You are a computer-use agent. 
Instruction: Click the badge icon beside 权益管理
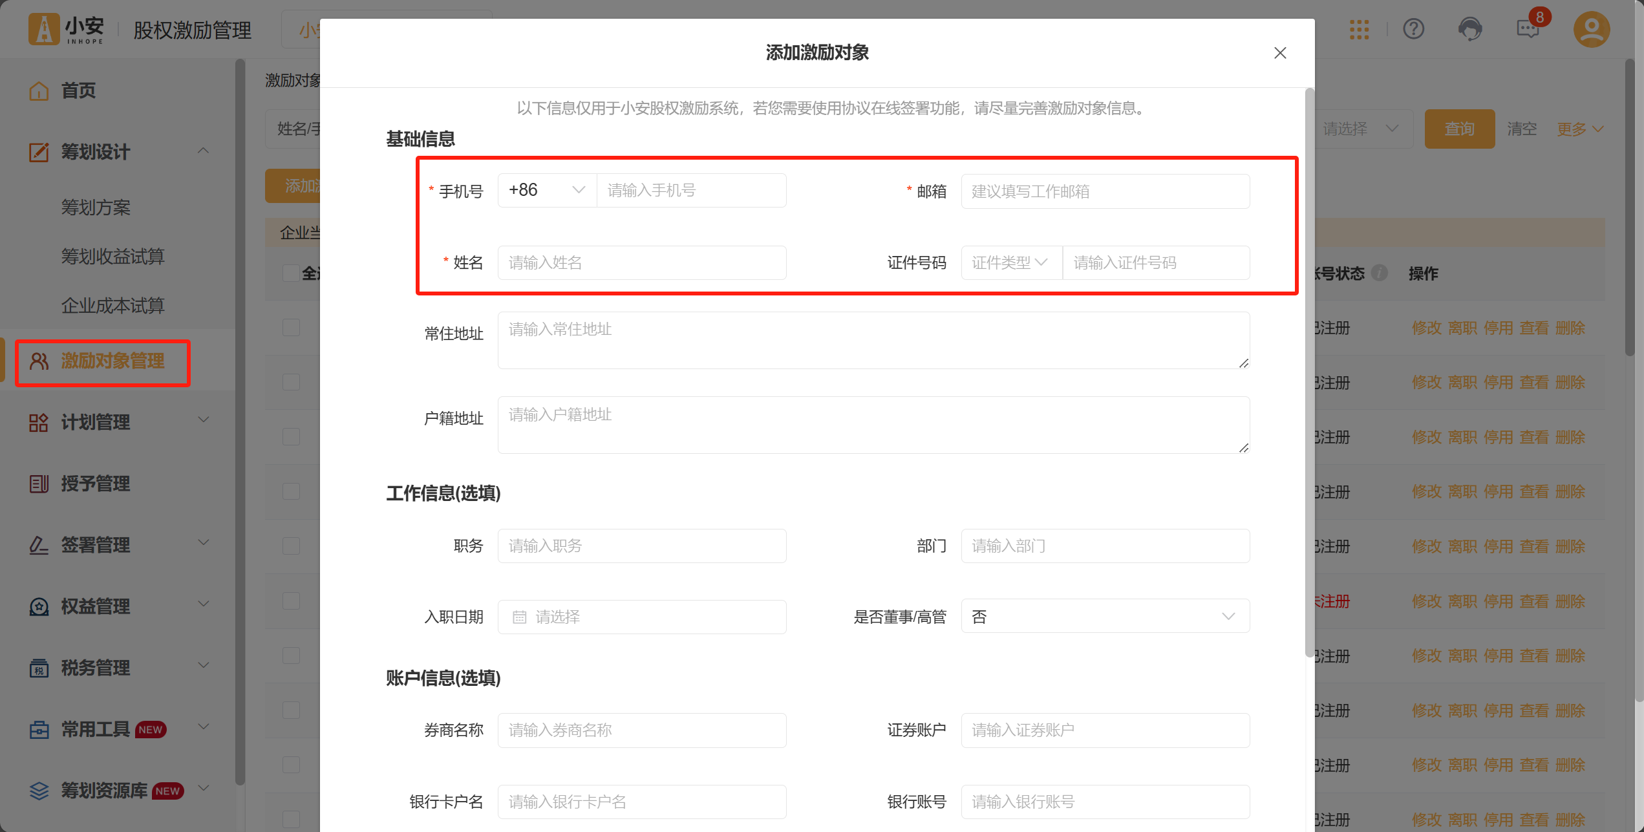(39, 606)
